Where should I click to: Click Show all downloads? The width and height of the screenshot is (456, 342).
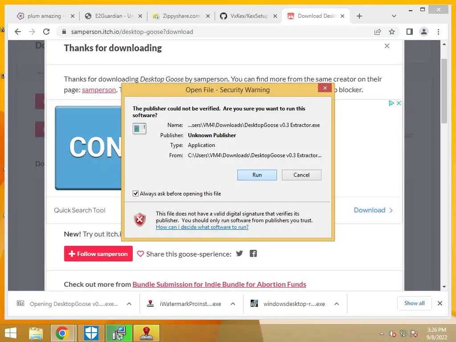(415, 303)
